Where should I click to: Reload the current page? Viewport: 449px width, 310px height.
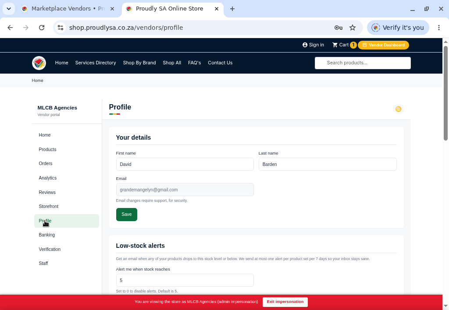point(42,28)
